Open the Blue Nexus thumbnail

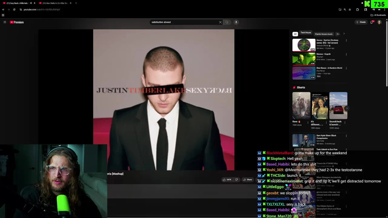coord(304,73)
